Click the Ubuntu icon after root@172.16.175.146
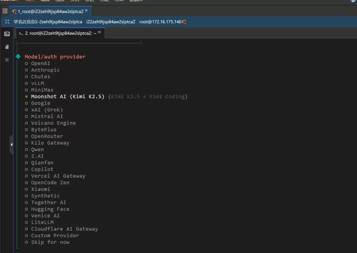 tap(184, 22)
